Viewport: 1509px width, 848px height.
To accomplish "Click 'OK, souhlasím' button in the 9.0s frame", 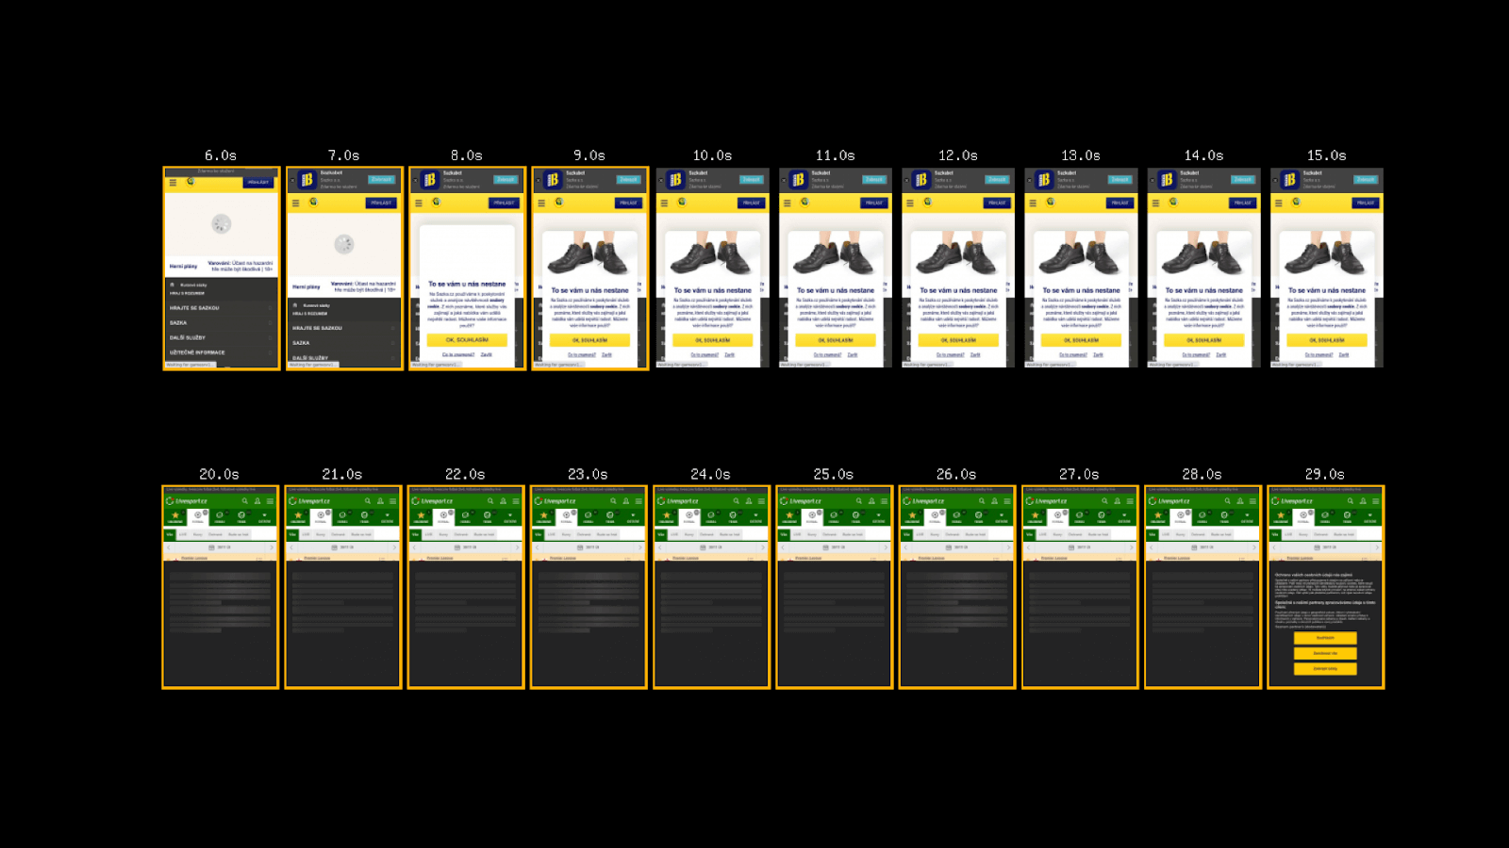I will (589, 340).
